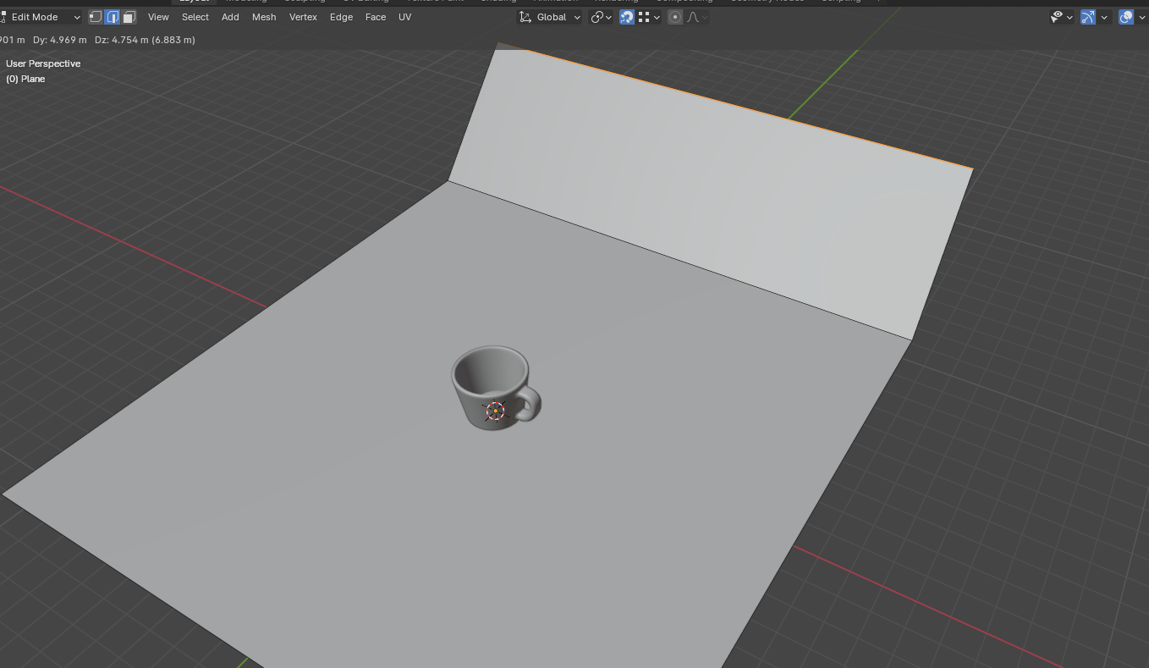Screen dimensions: 1149x668
Task: Open viewport selectability and visibility dropdown
Action: coord(1061,17)
